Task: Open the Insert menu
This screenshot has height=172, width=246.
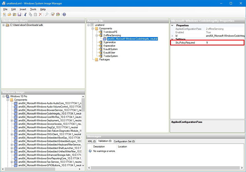Action: point(23,9)
